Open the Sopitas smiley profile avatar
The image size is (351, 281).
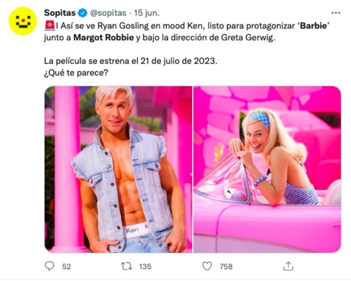(x=22, y=21)
